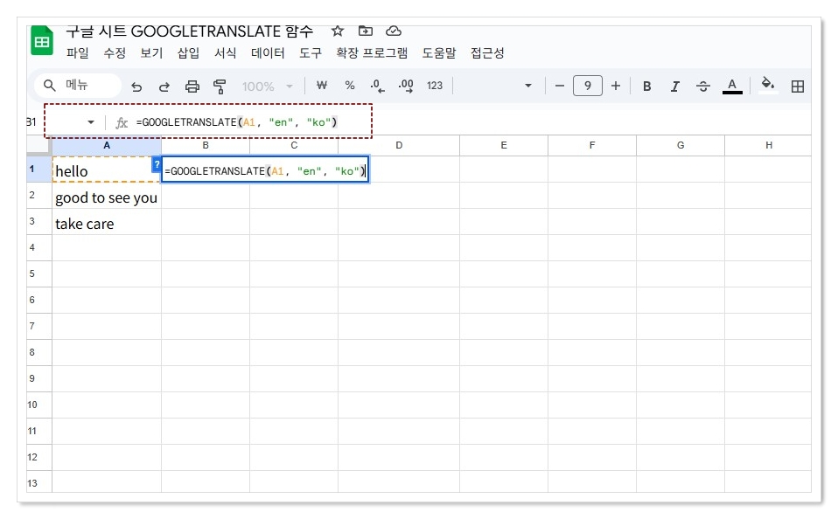The width and height of the screenshot is (838, 519).
Task: Decrease decimal places
Action: 377,86
